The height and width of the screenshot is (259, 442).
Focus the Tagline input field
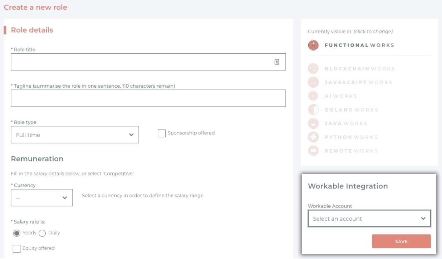pyautogui.click(x=148, y=98)
